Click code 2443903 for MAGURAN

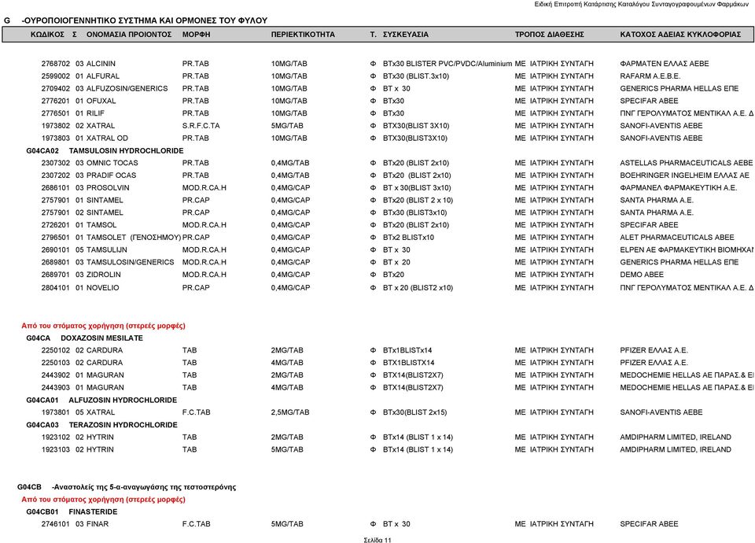[x=55, y=388]
